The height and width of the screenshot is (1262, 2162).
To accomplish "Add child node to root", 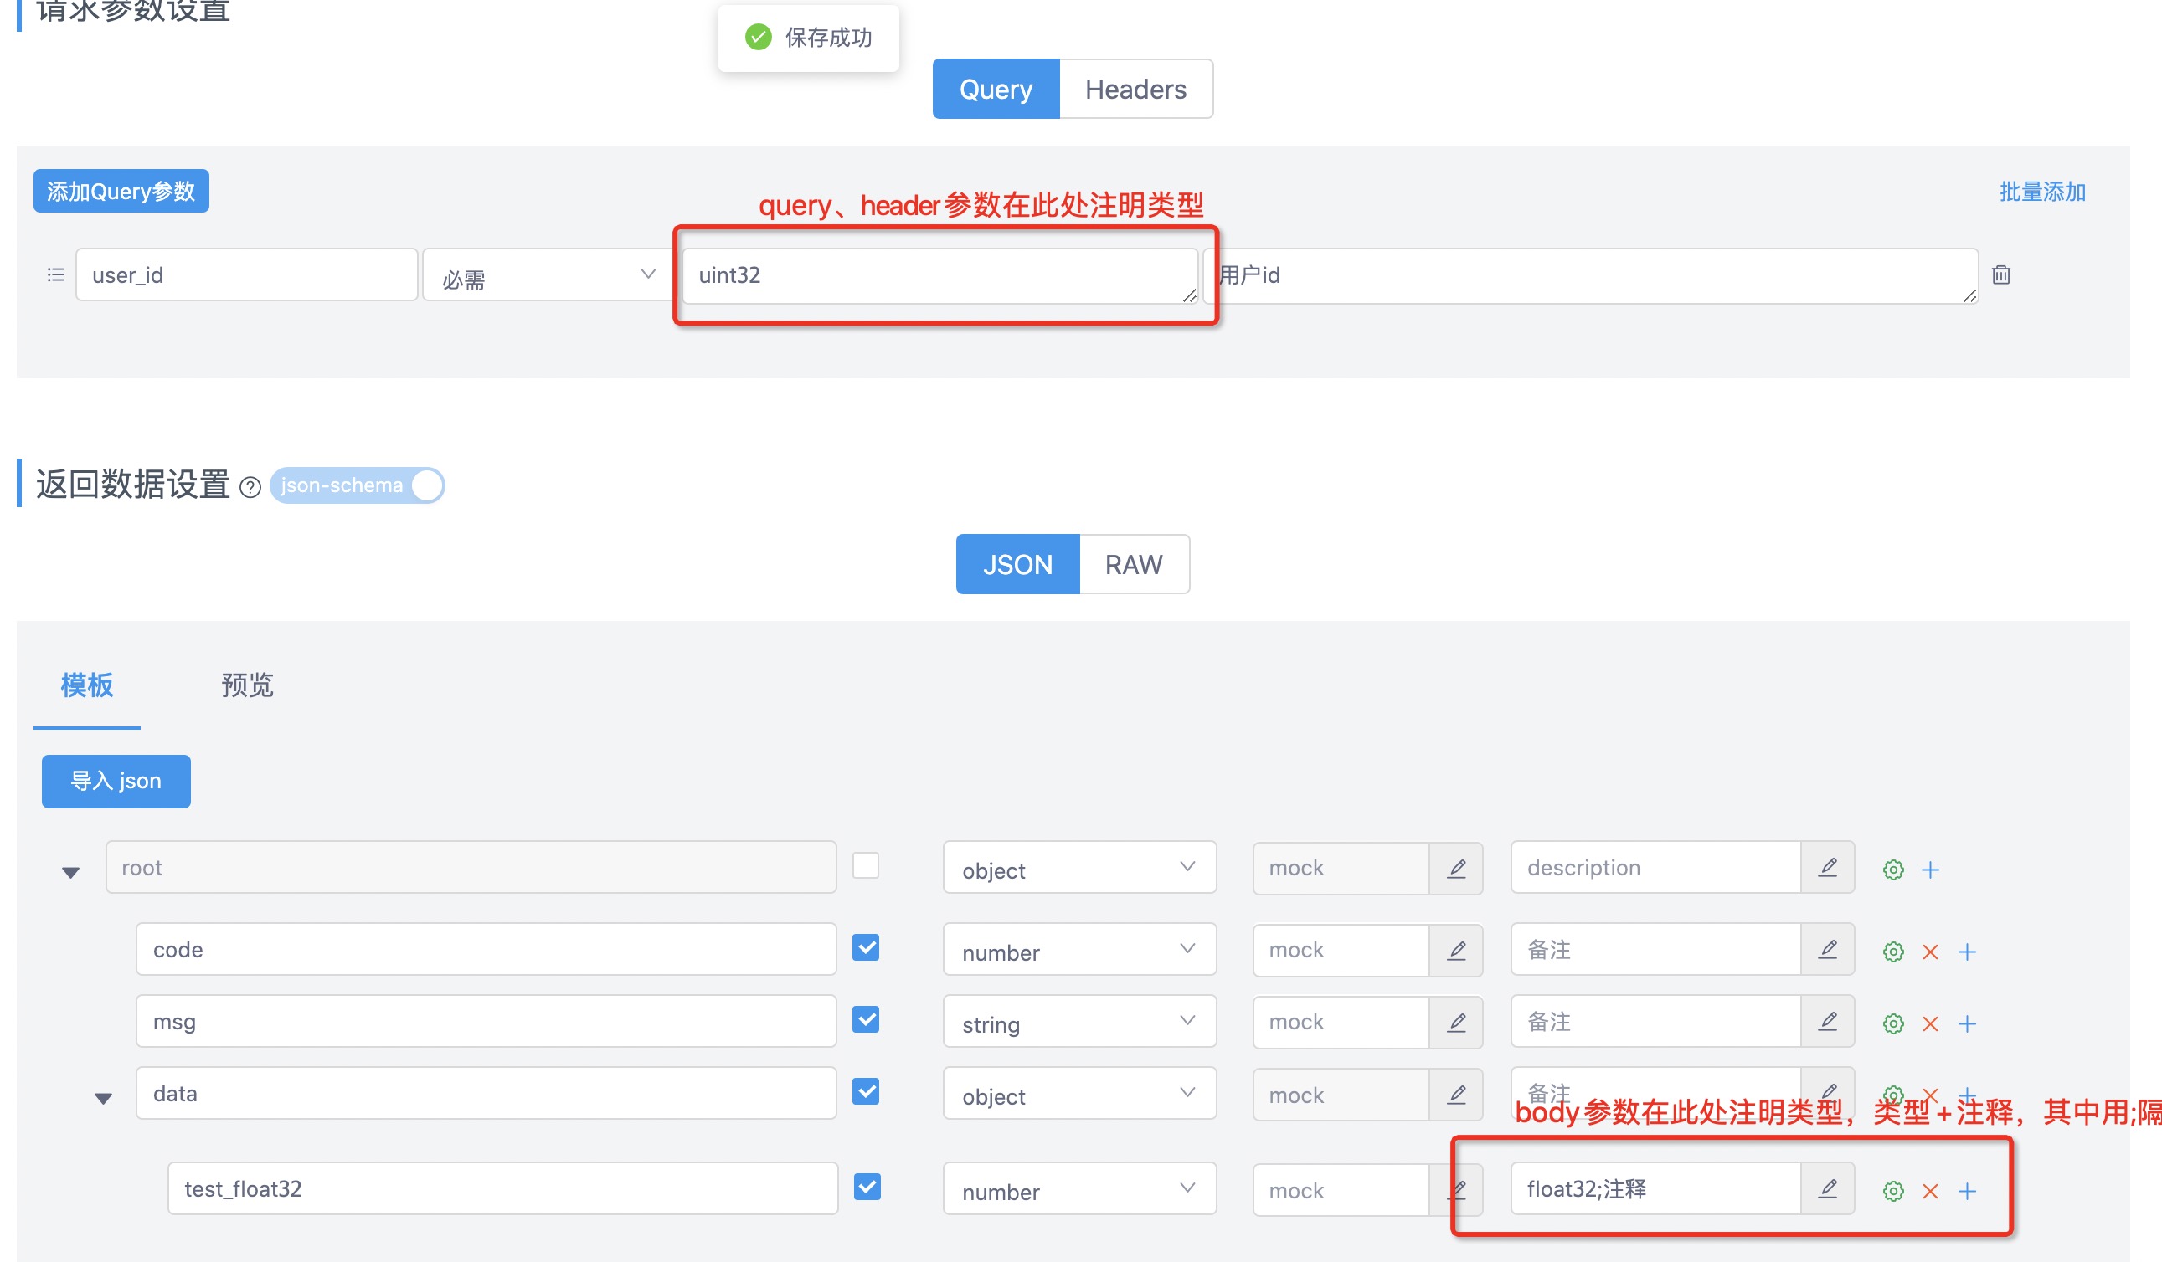I will click(x=1930, y=870).
